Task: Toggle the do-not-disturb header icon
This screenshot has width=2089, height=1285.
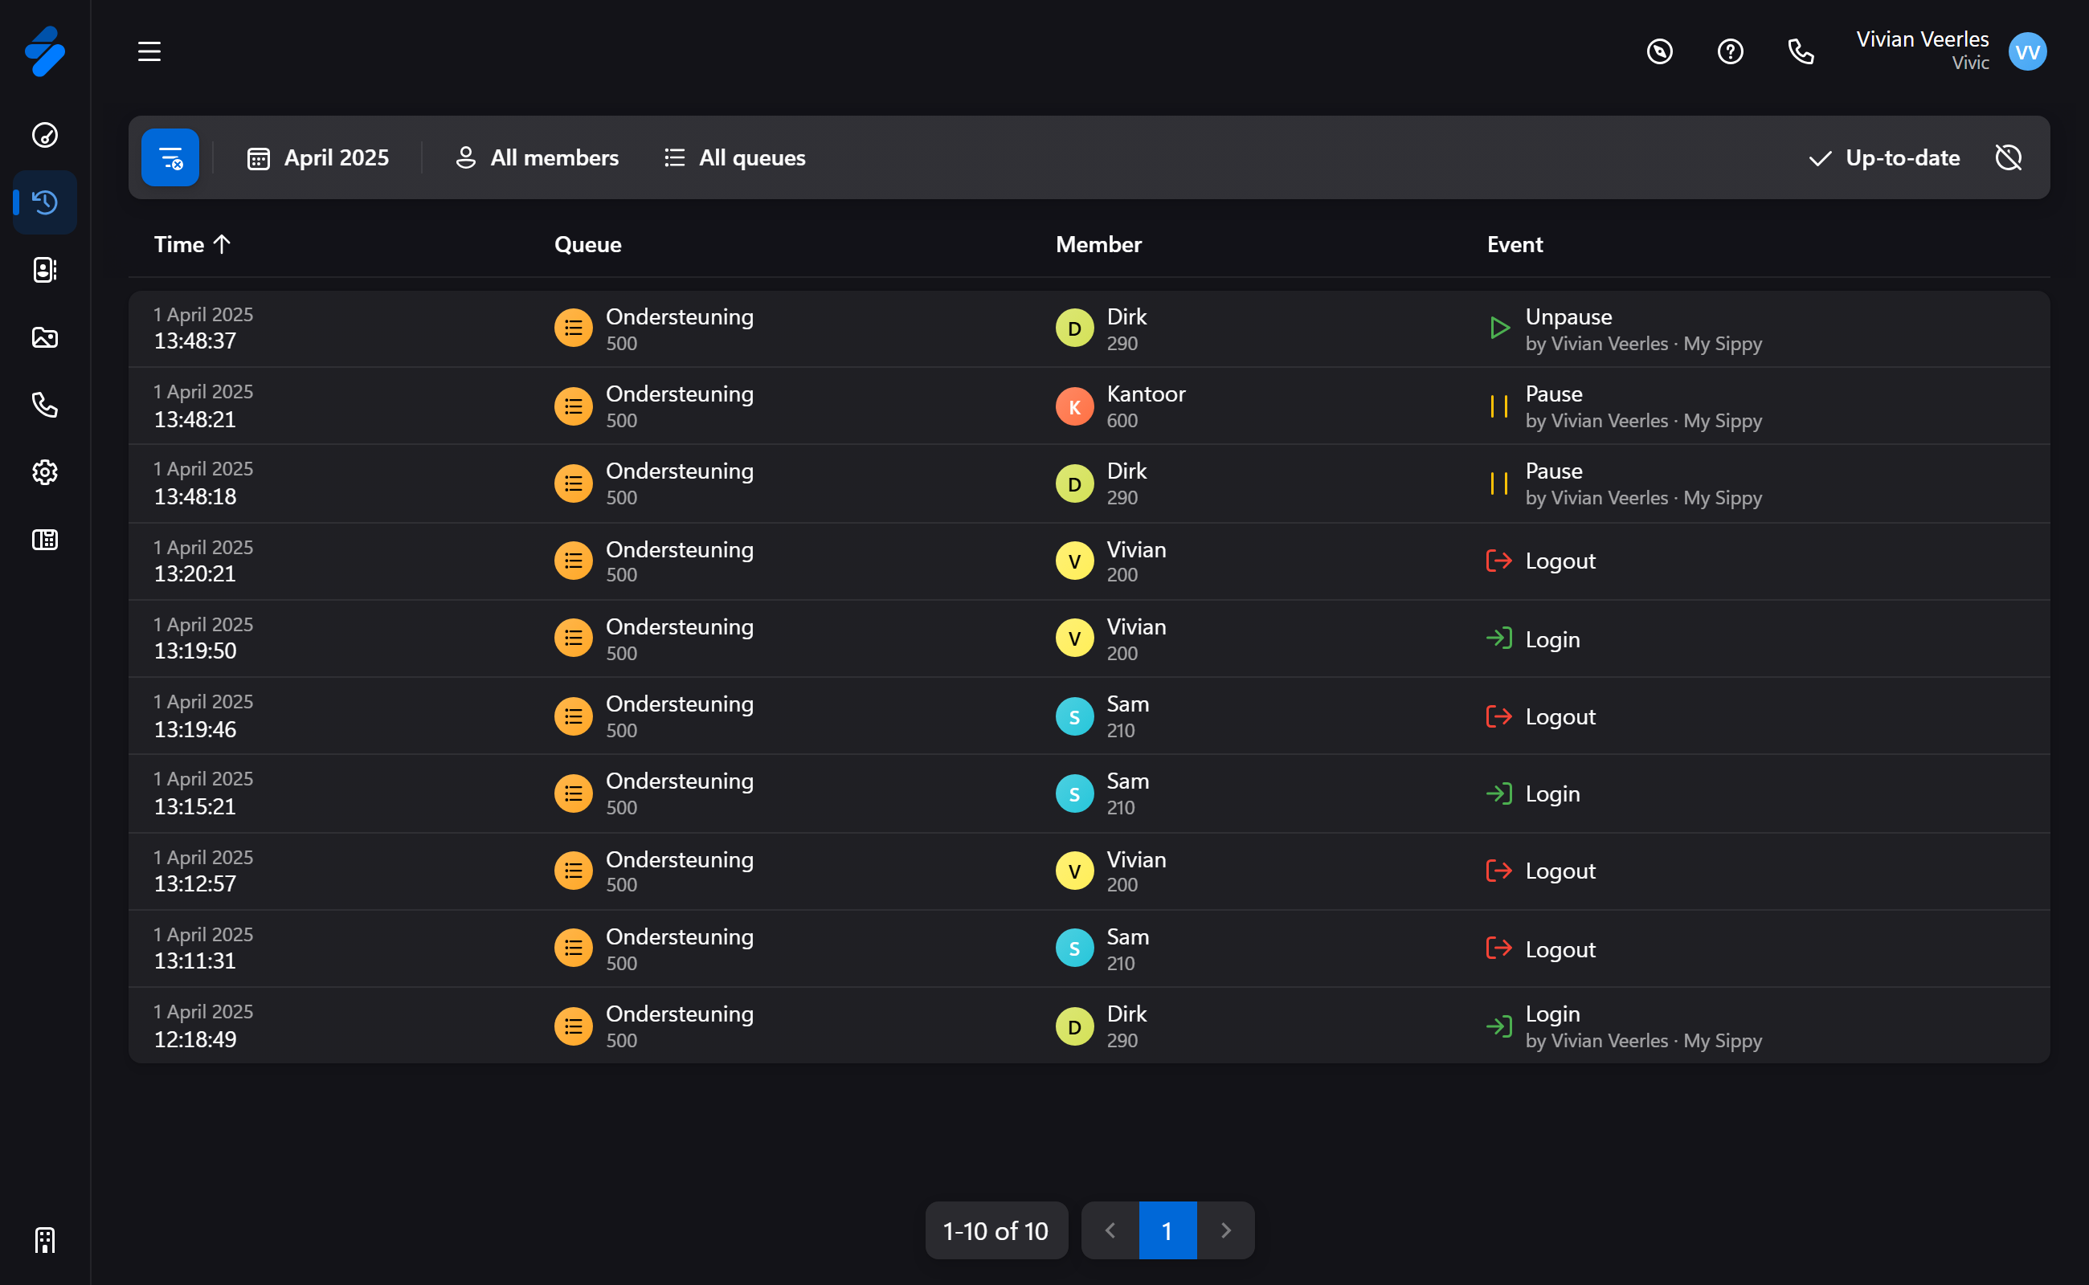Action: coord(1660,52)
